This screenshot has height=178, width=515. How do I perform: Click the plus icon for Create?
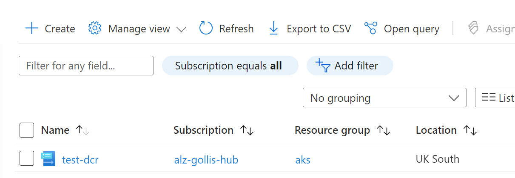pyautogui.click(x=31, y=29)
